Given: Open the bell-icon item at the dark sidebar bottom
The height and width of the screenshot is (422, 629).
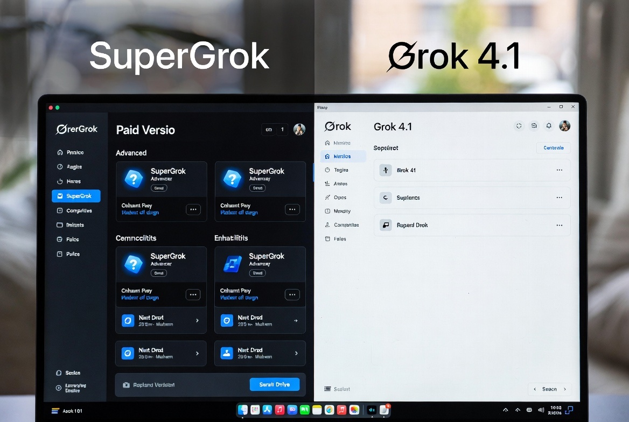Looking at the screenshot, I should [x=68, y=372].
